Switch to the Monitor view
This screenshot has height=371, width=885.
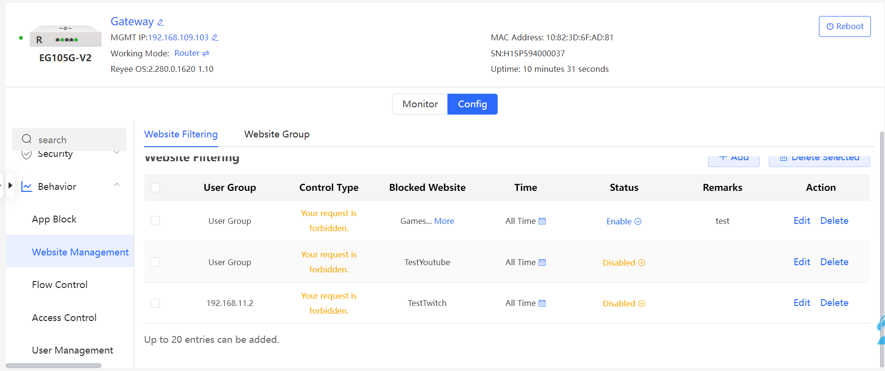pos(420,104)
